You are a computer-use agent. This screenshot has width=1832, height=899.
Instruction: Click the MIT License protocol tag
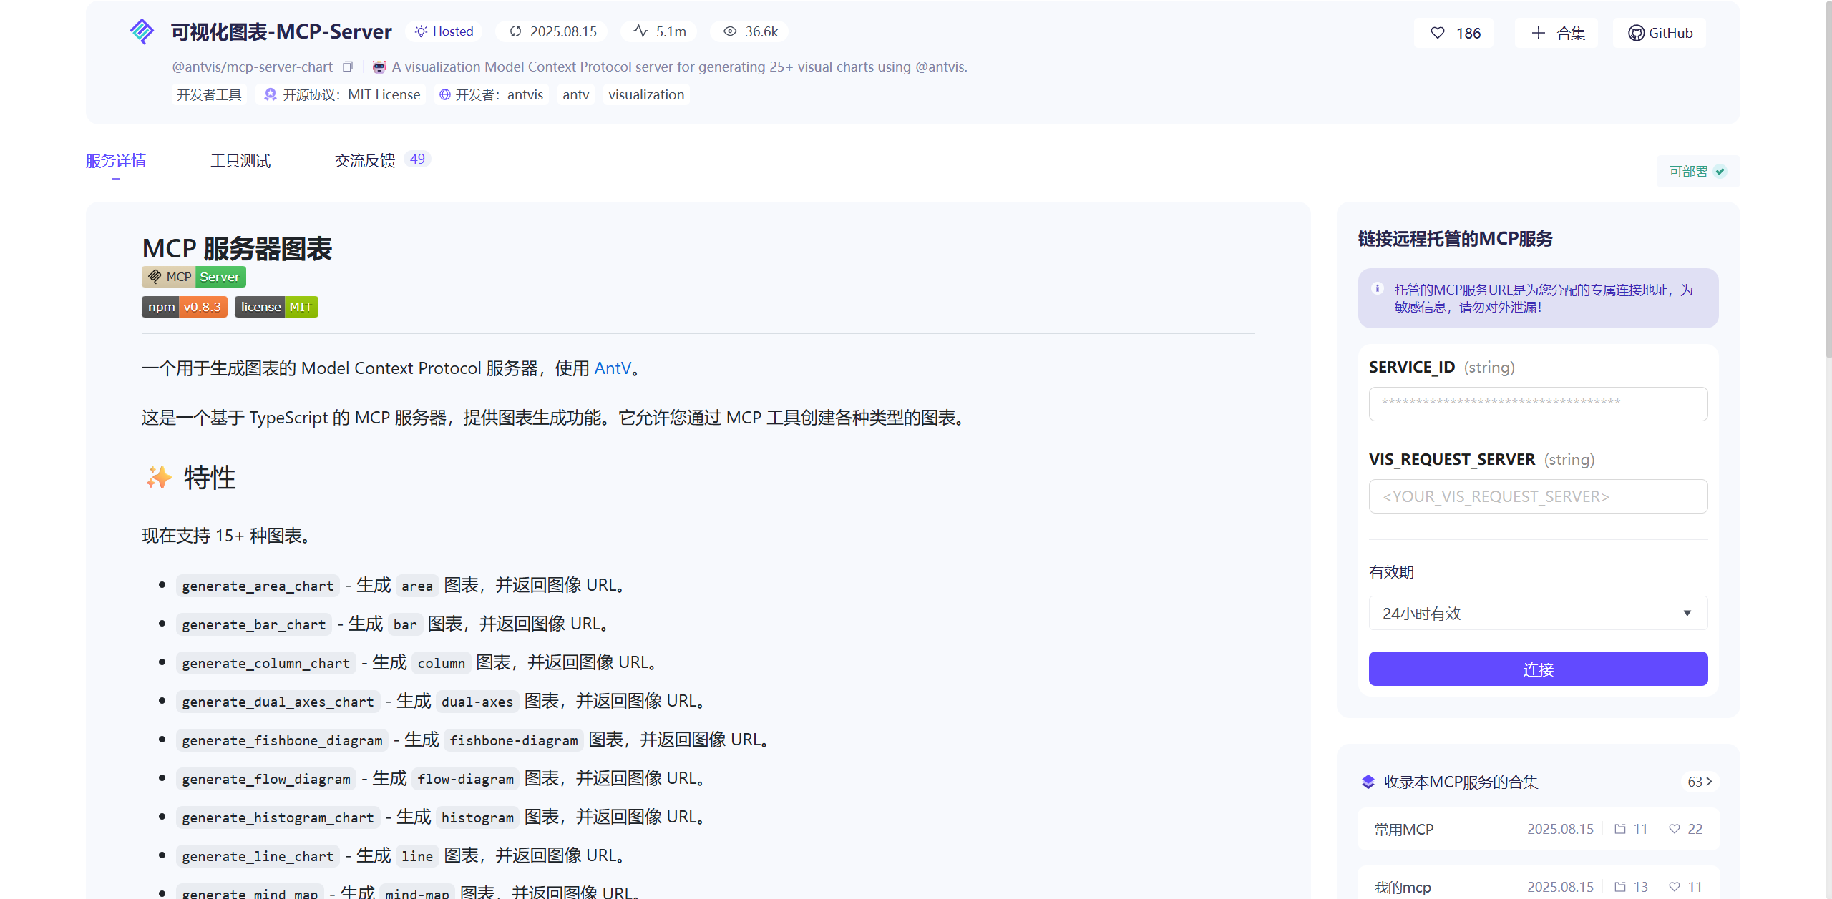pos(342,94)
